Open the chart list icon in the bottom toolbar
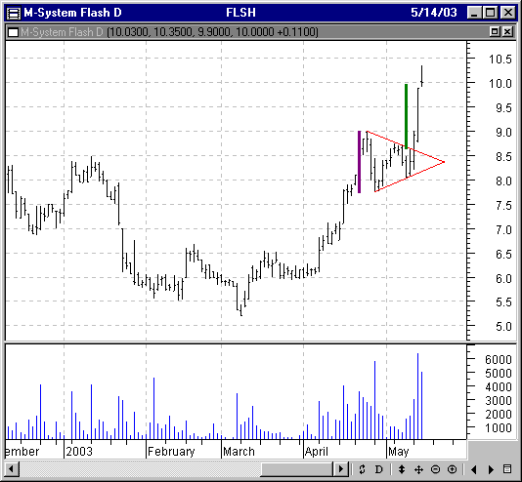 (x=507, y=469)
